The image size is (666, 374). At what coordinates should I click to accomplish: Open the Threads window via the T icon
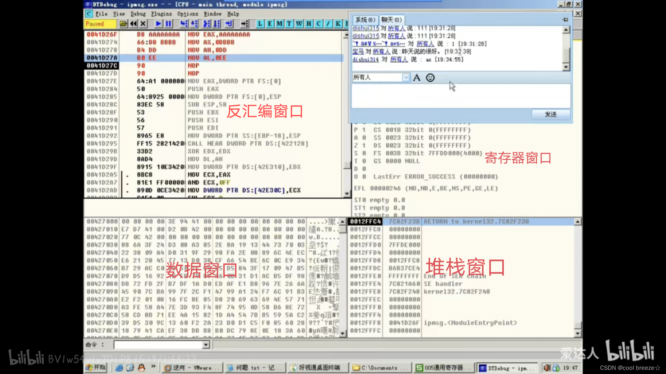pos(289,24)
